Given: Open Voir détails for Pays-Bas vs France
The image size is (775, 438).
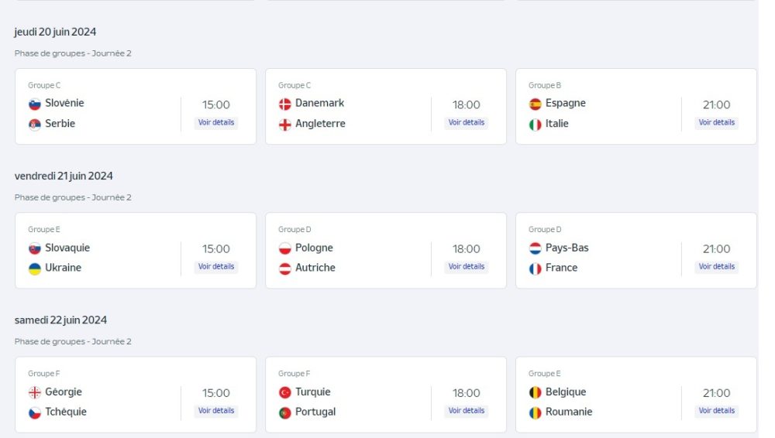Looking at the screenshot, I should [716, 267].
